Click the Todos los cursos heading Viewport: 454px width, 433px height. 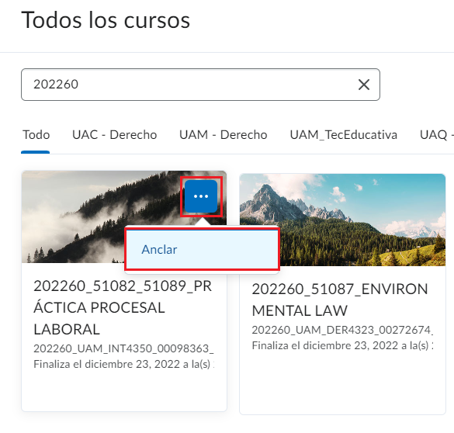point(106,20)
